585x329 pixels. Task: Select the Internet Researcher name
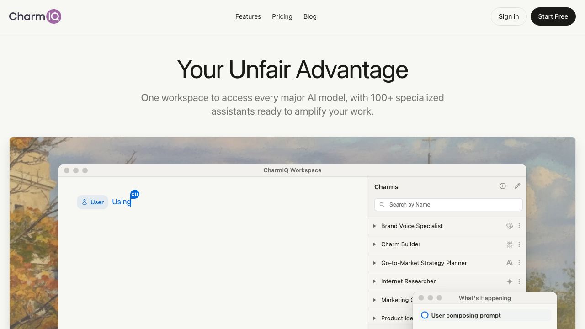pos(409,281)
